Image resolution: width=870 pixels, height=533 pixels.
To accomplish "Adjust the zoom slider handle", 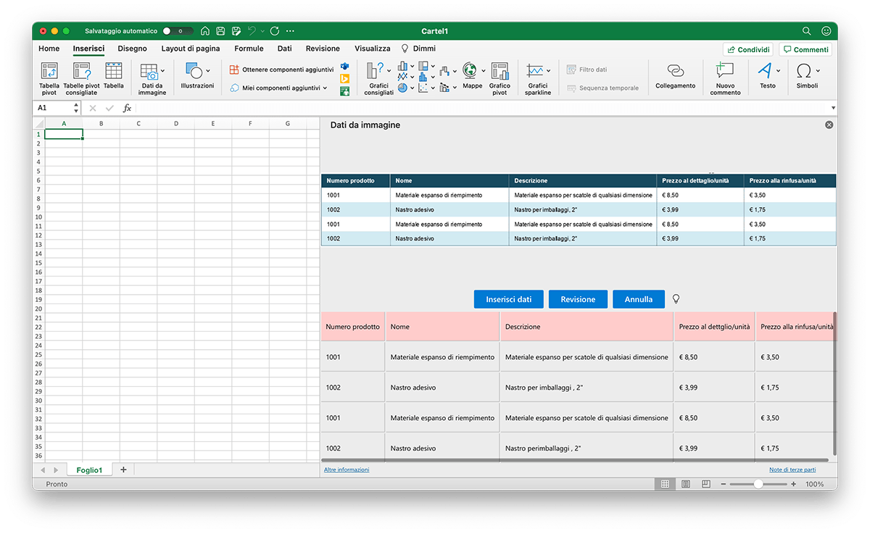I will 758,484.
